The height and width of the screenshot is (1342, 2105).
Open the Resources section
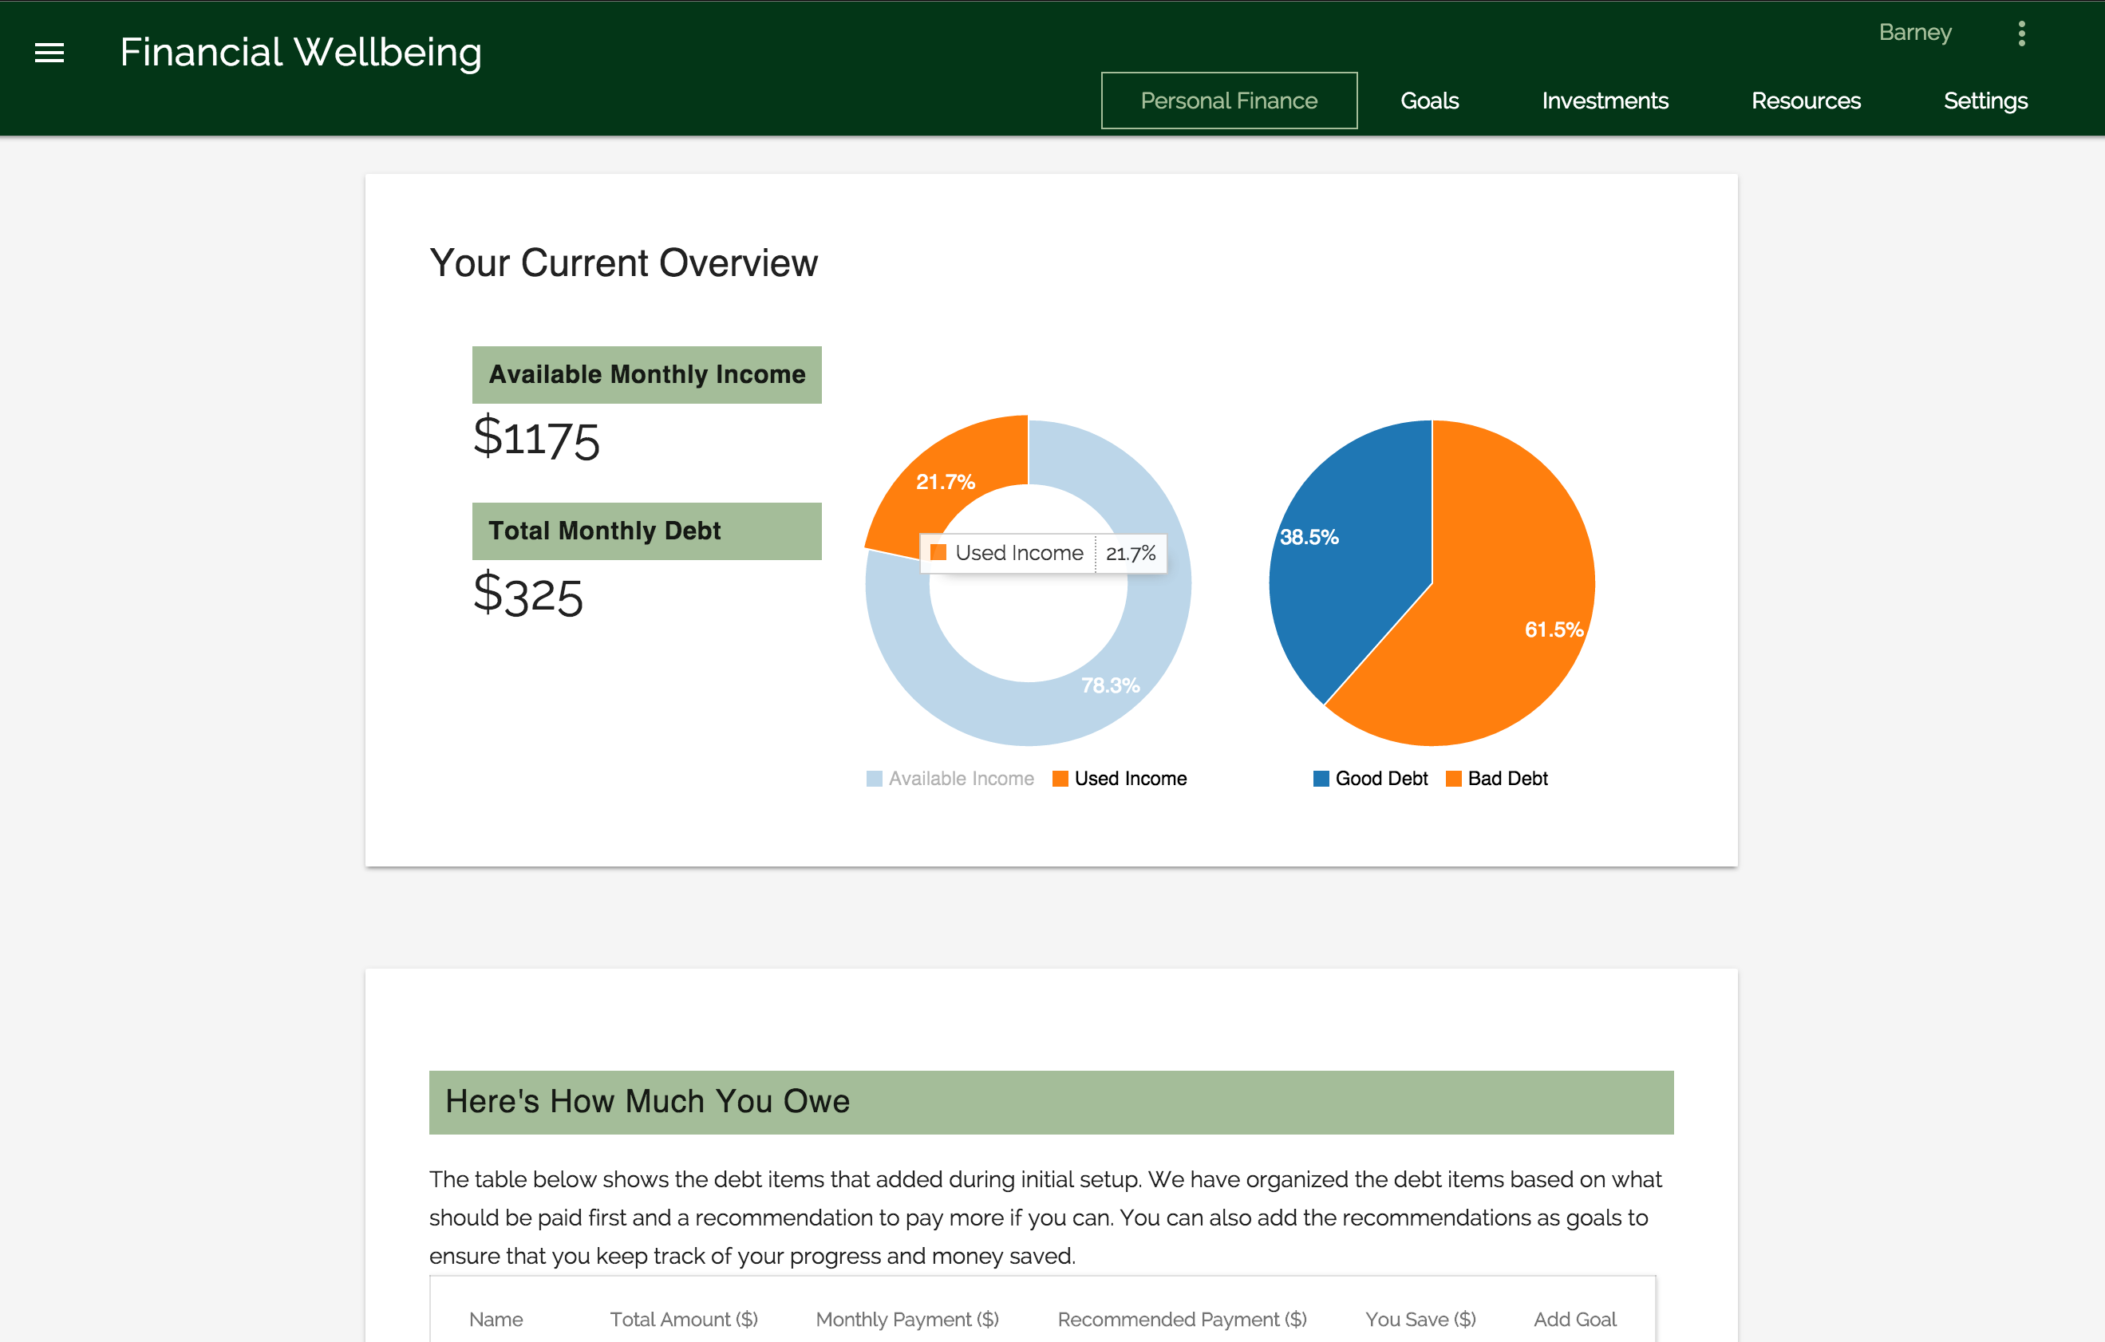point(1806,101)
